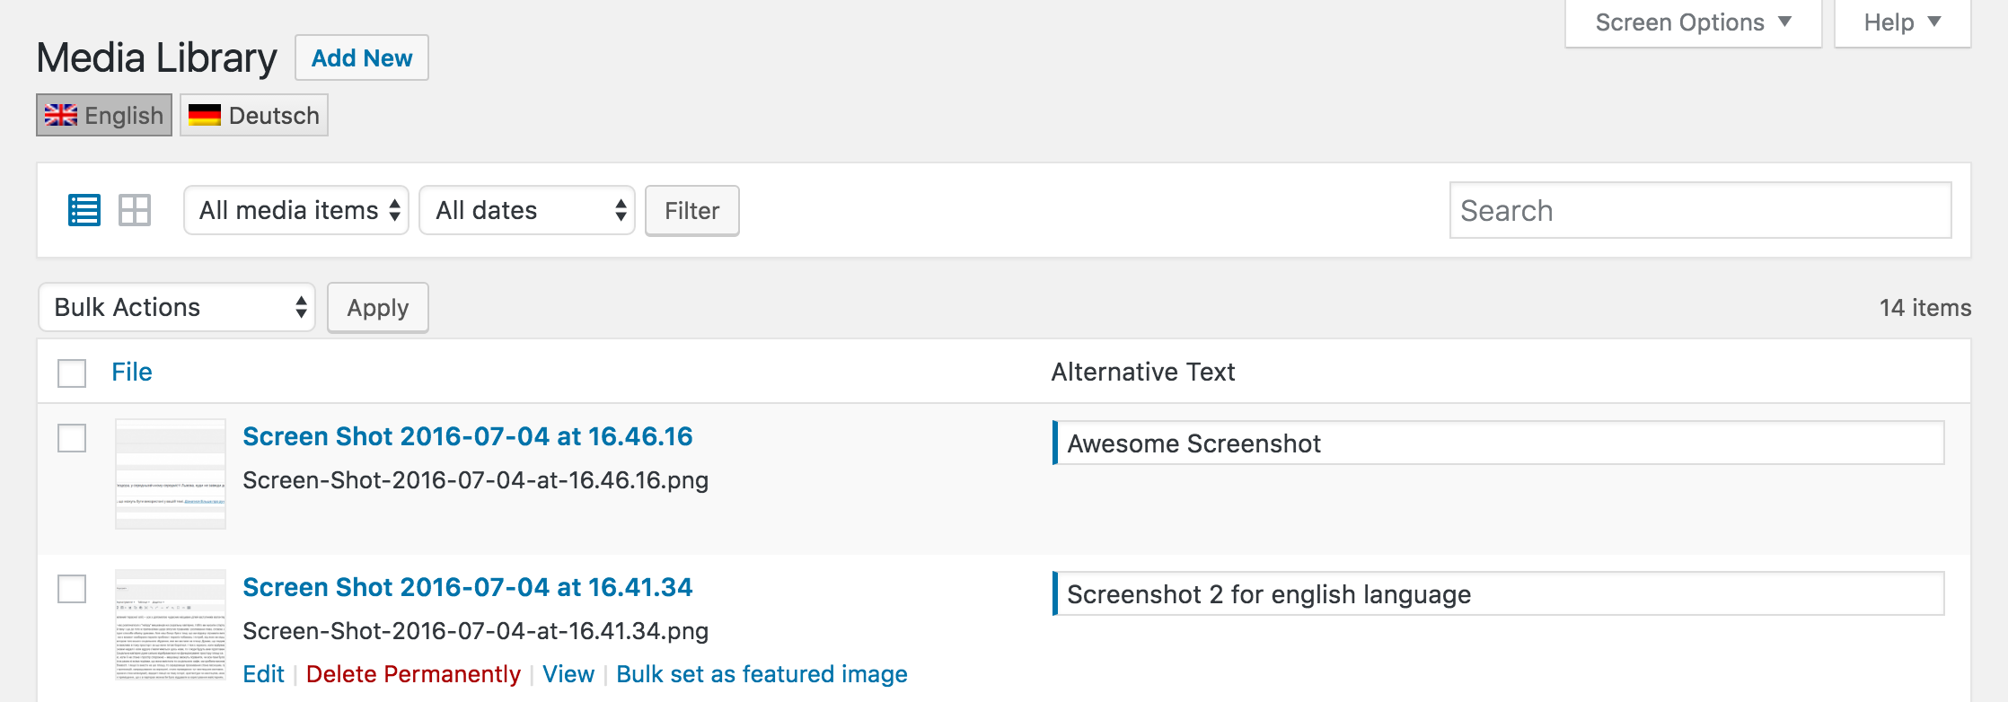Open the All dates dropdown
Viewport: 2008px width, 702px height.
point(527,210)
